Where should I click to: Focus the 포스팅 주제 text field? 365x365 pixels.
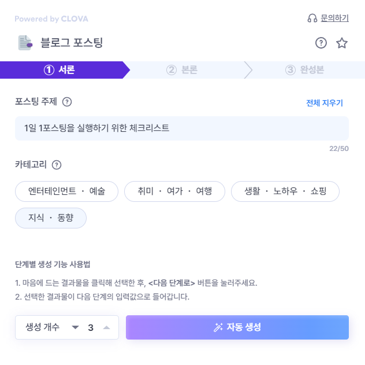[x=182, y=128]
